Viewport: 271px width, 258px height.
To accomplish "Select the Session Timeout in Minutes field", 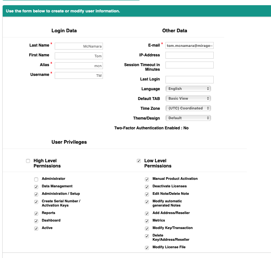I will click(190, 65).
